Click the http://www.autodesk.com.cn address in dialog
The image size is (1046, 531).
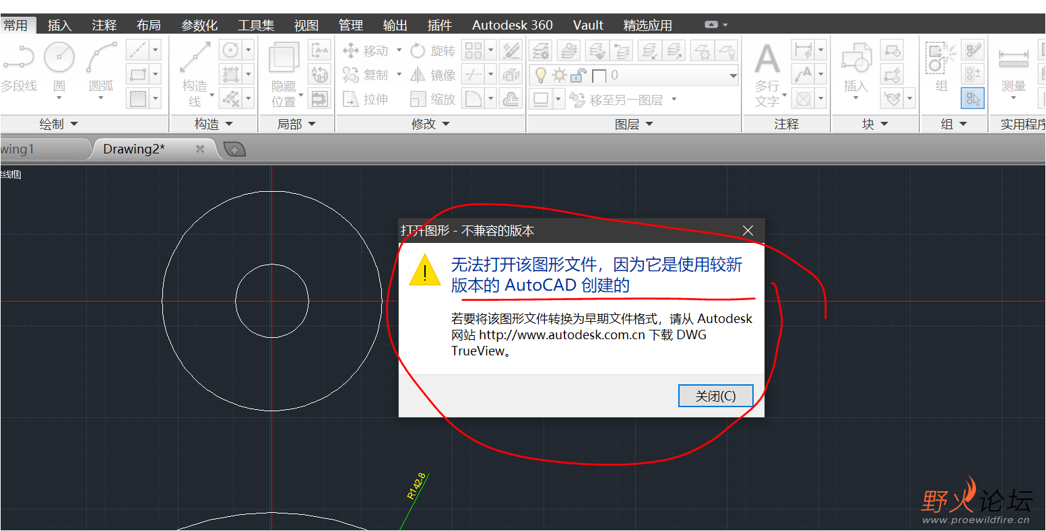tap(562, 334)
